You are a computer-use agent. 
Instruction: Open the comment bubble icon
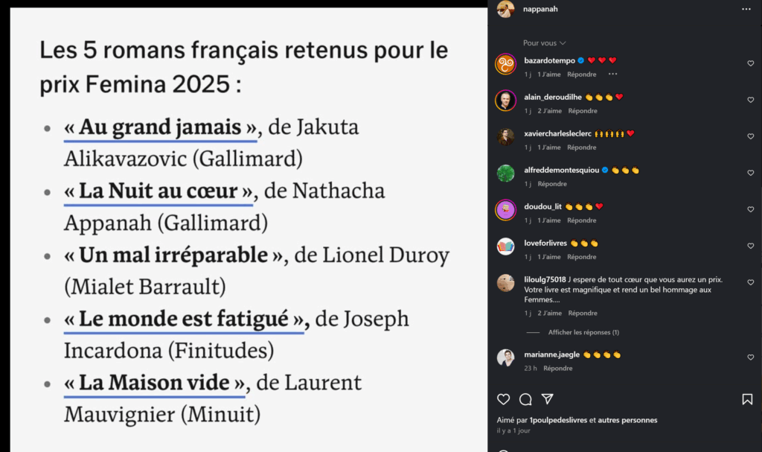[525, 400]
